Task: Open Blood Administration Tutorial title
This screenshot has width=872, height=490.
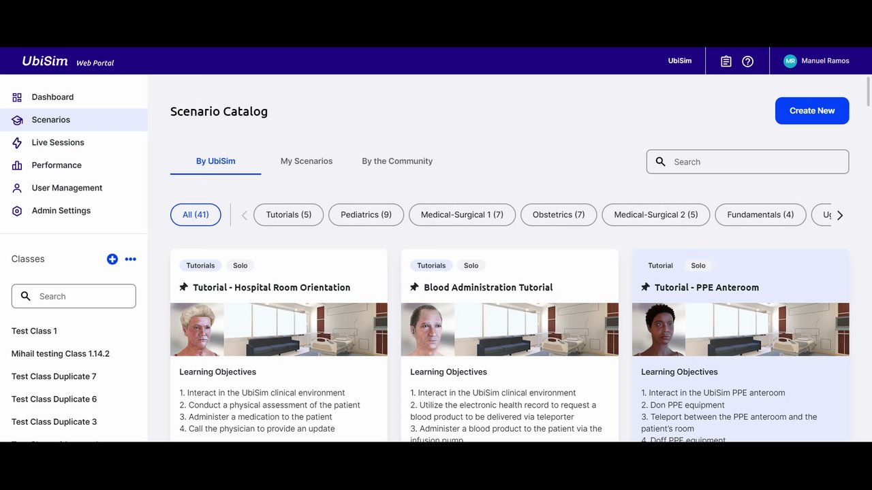Action: tap(488, 287)
